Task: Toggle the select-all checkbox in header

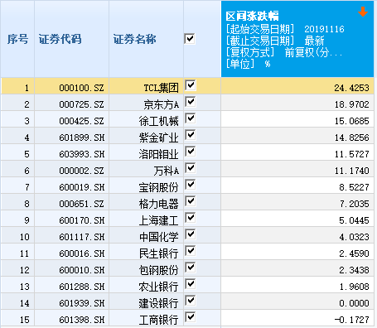Action: tap(190, 39)
